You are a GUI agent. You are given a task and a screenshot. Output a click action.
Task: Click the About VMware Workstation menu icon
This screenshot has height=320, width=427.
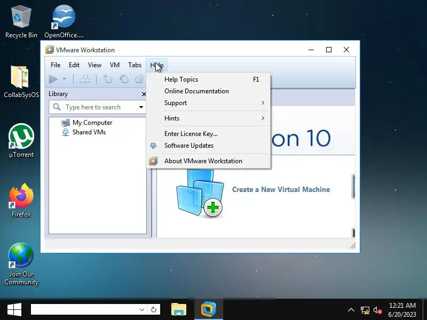(x=153, y=161)
